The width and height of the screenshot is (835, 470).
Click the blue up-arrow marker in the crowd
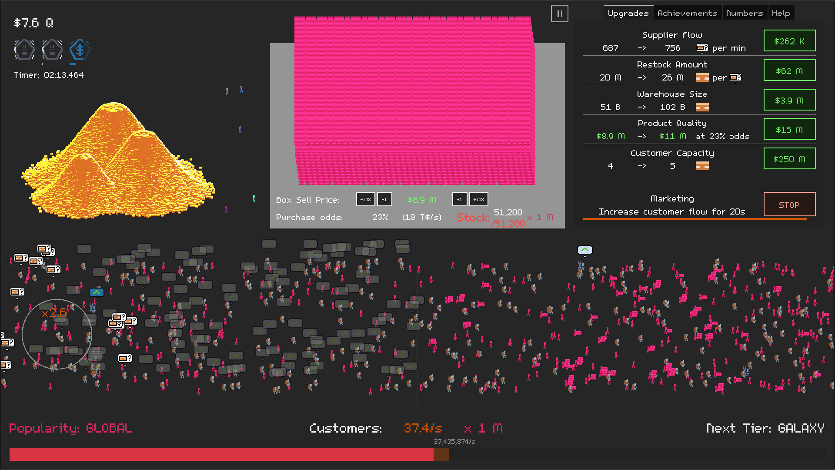(96, 292)
